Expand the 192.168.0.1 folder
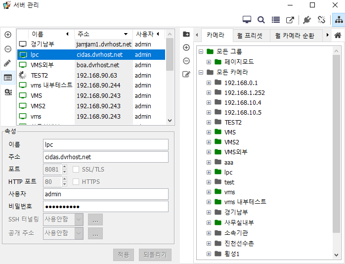Viewport: 345px width, 264px height. [209, 83]
